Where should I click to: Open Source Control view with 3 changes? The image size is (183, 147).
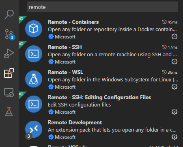pyautogui.click(x=9, y=34)
